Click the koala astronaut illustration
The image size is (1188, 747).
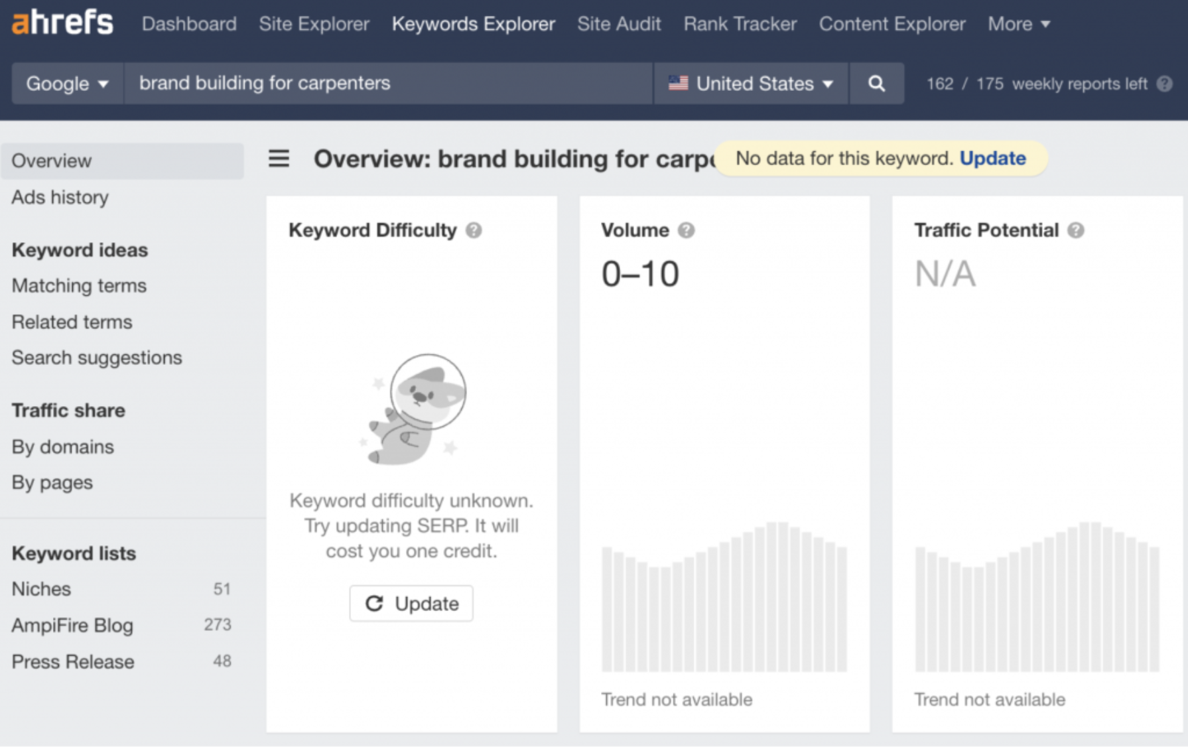point(414,409)
